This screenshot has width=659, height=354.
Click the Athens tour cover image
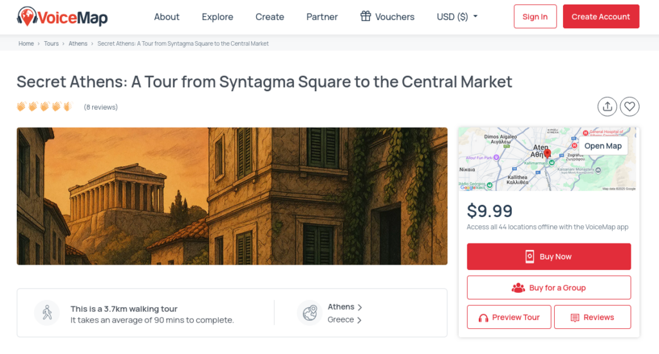[232, 196]
